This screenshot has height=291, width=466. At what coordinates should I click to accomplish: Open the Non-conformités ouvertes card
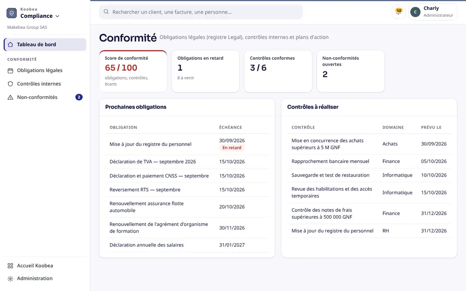click(351, 71)
